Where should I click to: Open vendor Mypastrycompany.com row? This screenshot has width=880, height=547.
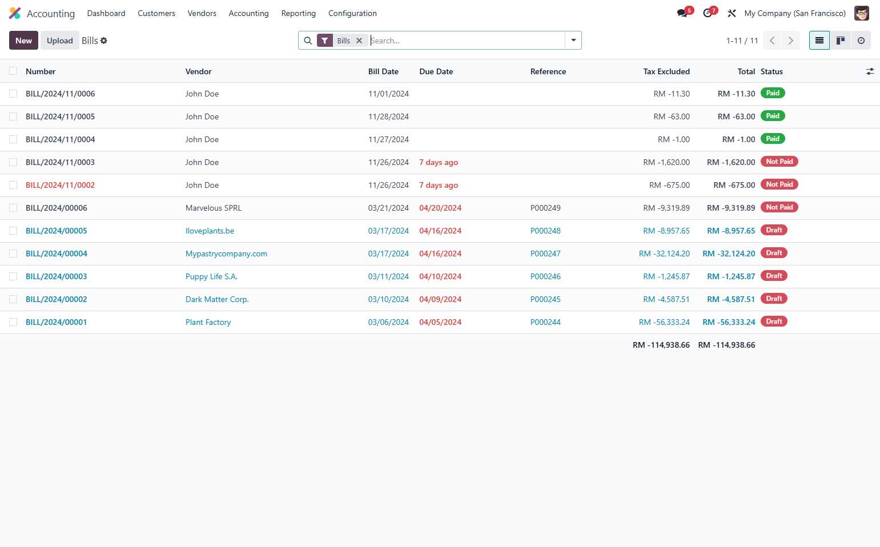pos(226,254)
